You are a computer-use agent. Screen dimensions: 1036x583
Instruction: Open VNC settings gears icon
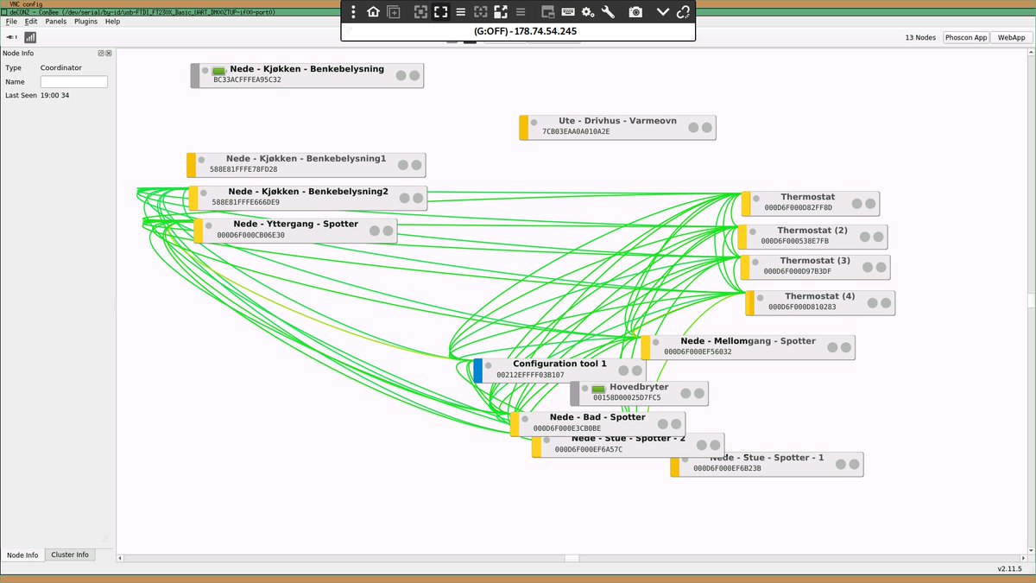588,12
